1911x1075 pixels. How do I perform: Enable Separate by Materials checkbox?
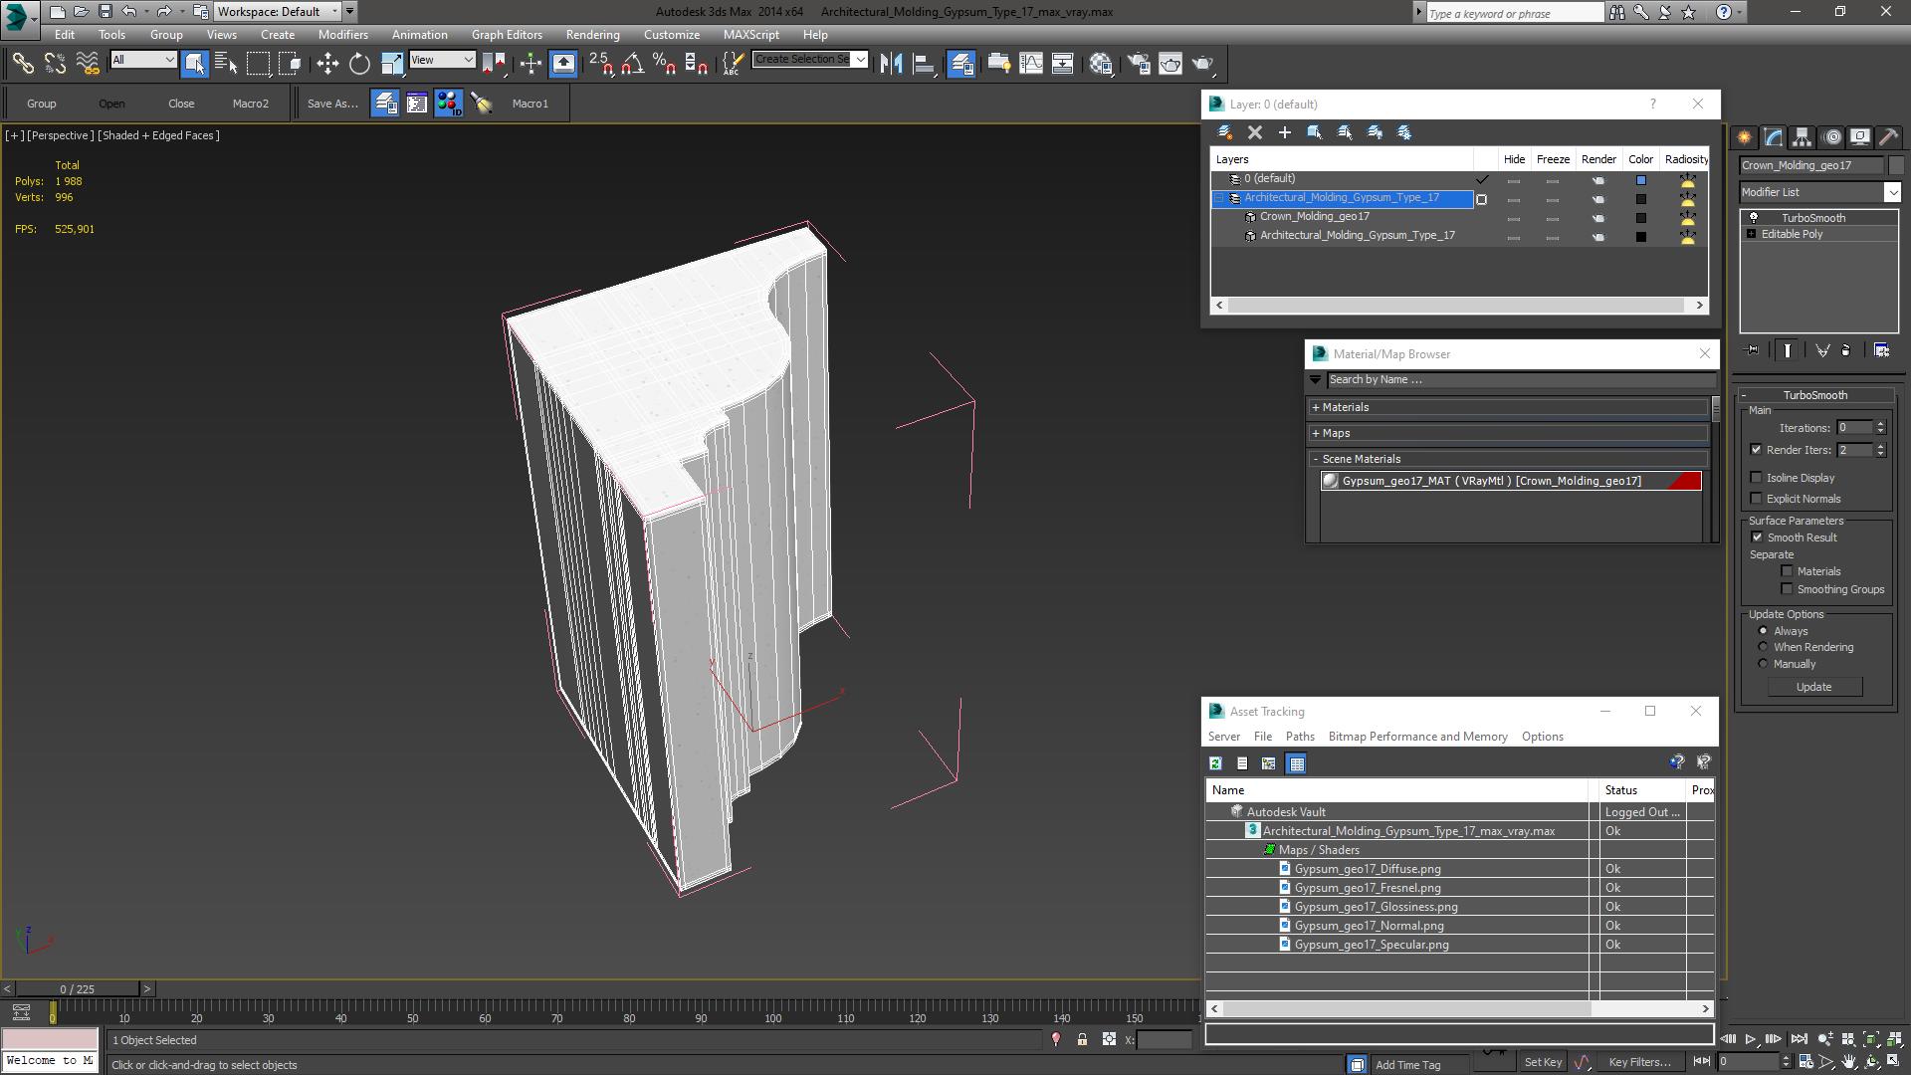click(x=1788, y=571)
